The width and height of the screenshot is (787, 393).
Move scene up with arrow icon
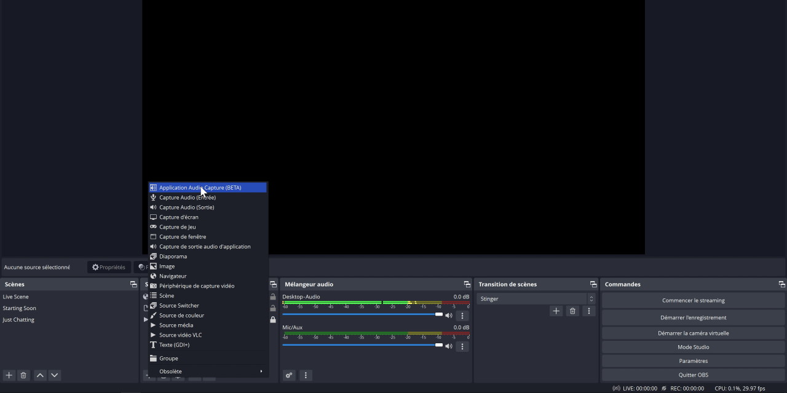[40, 375]
